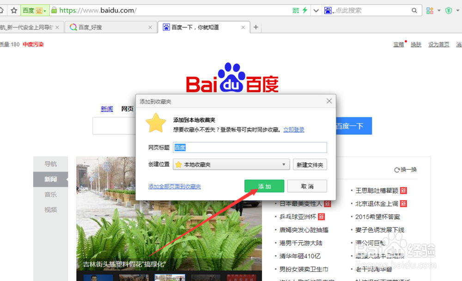Open the 新闻 link above the search box
462x281 pixels.
(x=107, y=109)
